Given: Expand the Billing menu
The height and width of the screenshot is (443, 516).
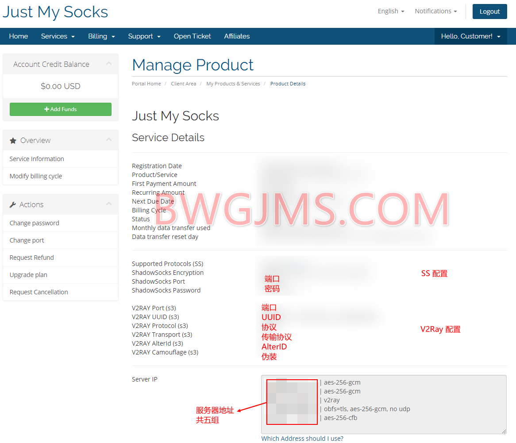Looking at the screenshot, I should click(x=101, y=36).
